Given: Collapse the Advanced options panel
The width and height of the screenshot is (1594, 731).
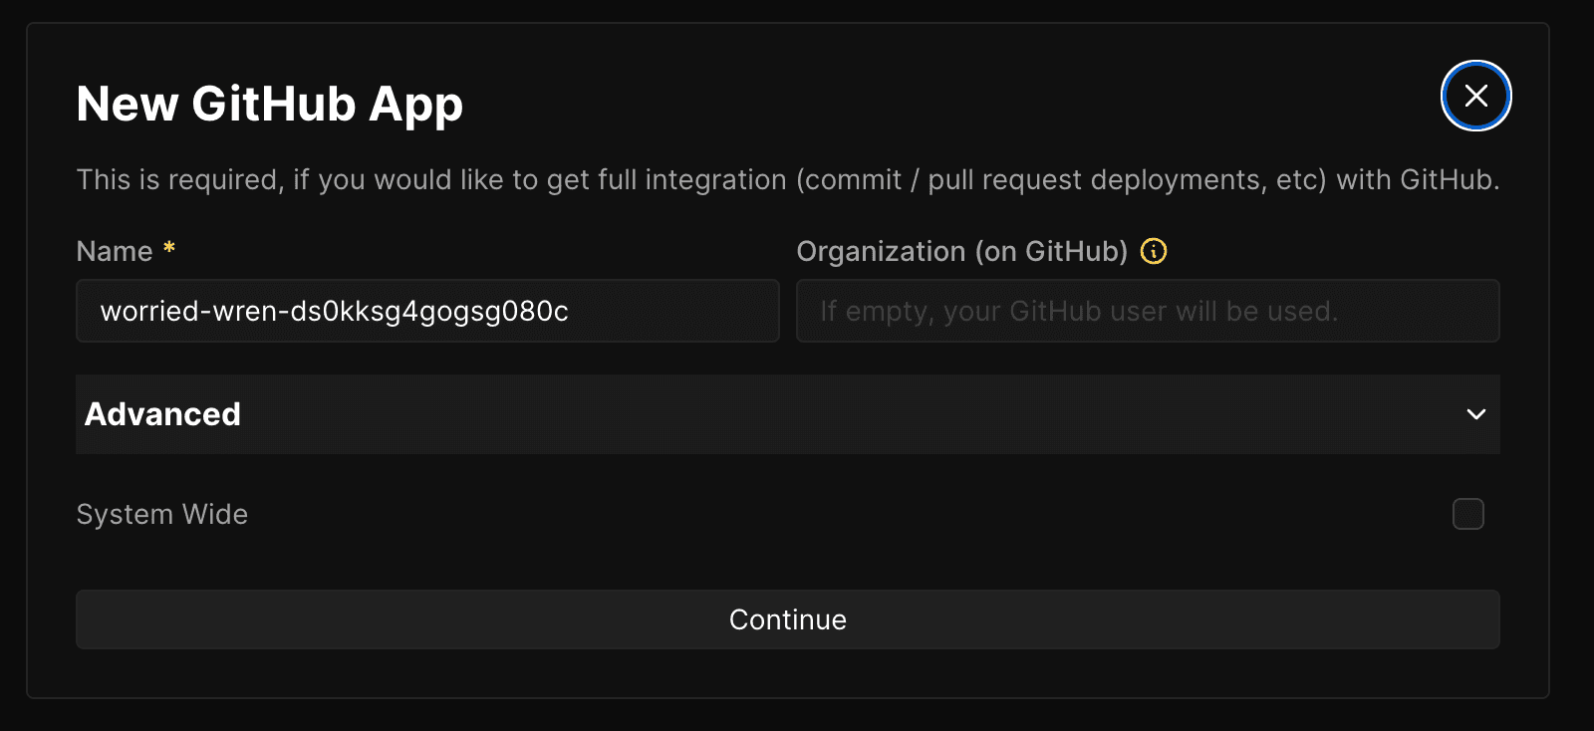Looking at the screenshot, I should (787, 415).
